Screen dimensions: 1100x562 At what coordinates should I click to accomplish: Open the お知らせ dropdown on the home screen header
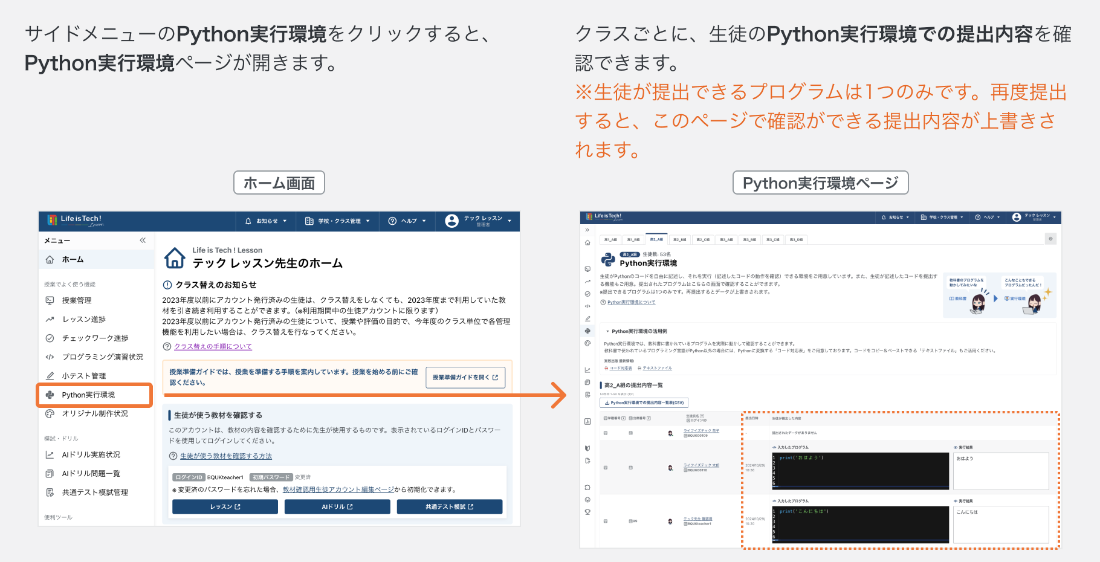pyautogui.click(x=266, y=221)
